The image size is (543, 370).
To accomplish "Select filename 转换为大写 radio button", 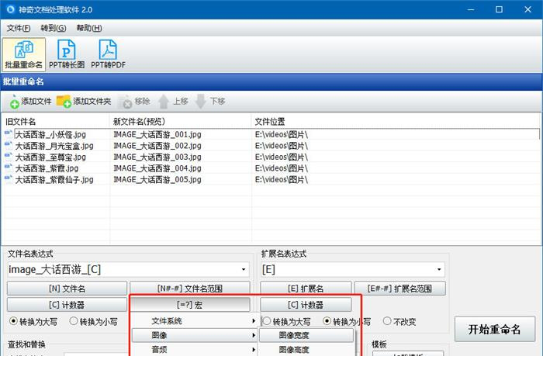I will click(13, 321).
